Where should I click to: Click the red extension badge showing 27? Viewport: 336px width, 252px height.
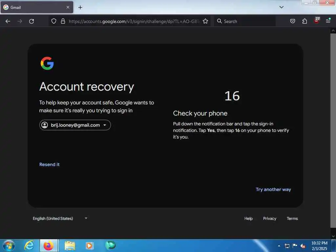(x=317, y=20)
